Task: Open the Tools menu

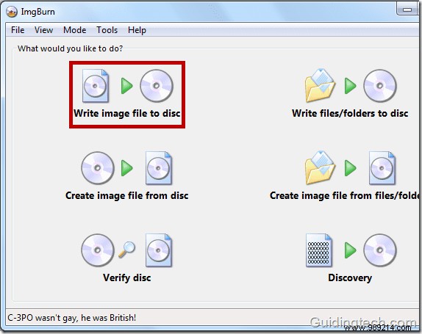Action: point(107,30)
